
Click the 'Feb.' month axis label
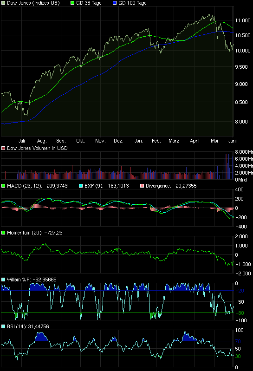click(156, 141)
